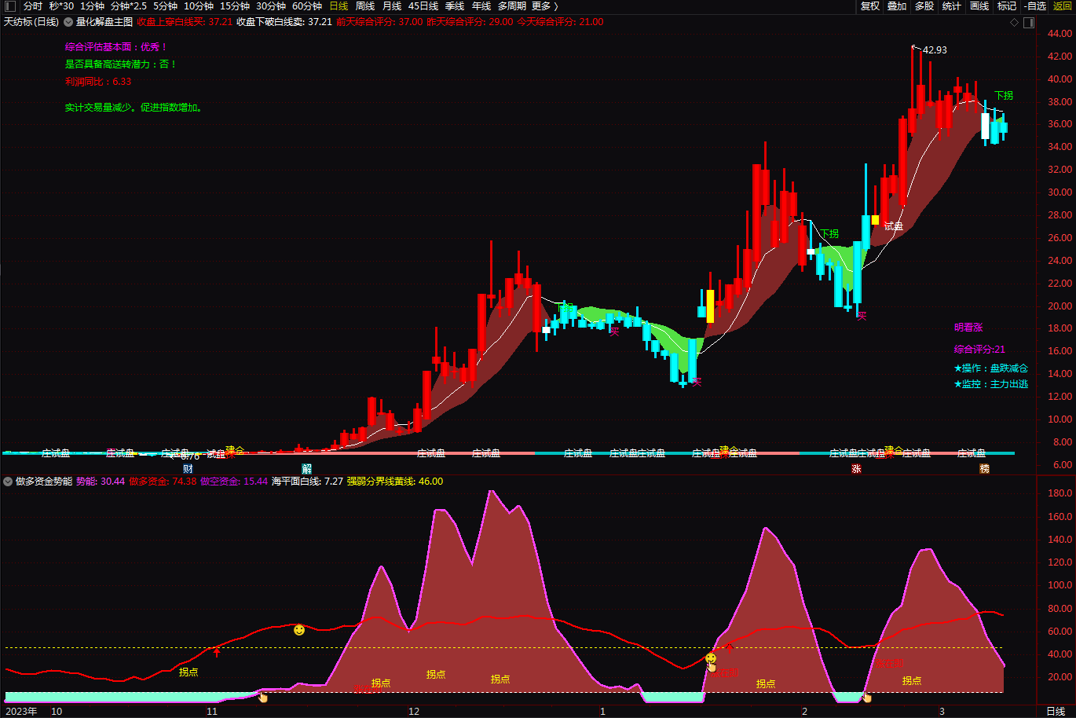Switch to 年线 yearly chart
This screenshot has width=1076, height=718.
click(x=481, y=6)
